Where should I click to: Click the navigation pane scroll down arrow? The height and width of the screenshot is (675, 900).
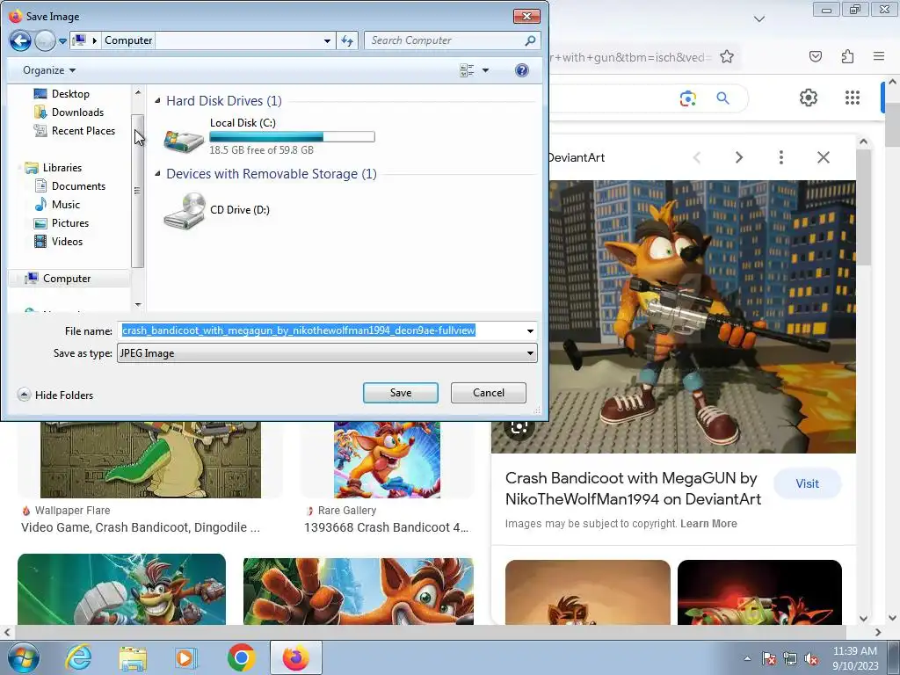(x=138, y=305)
